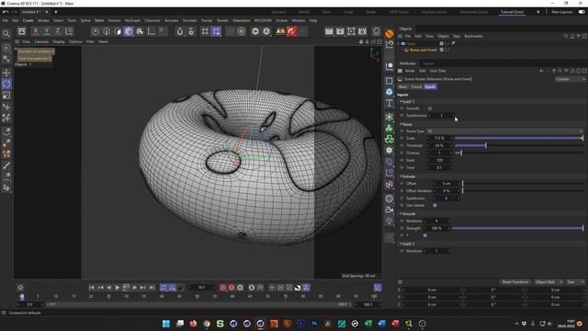Click the Seed value field

point(439,160)
